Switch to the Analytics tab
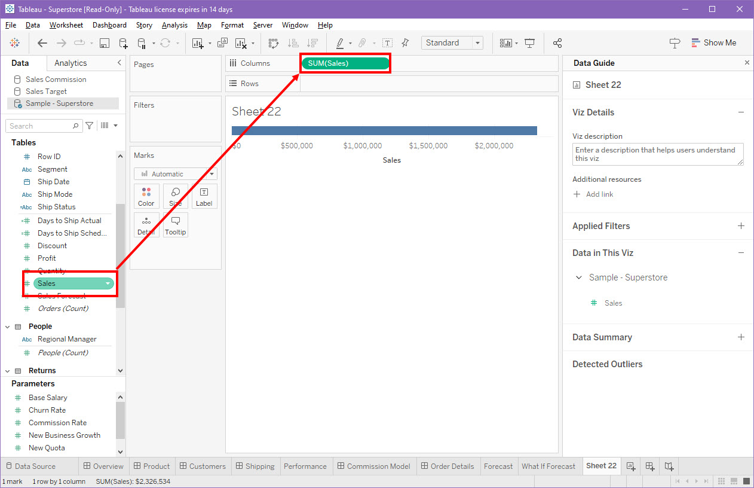The width and height of the screenshot is (754, 488). pos(71,63)
